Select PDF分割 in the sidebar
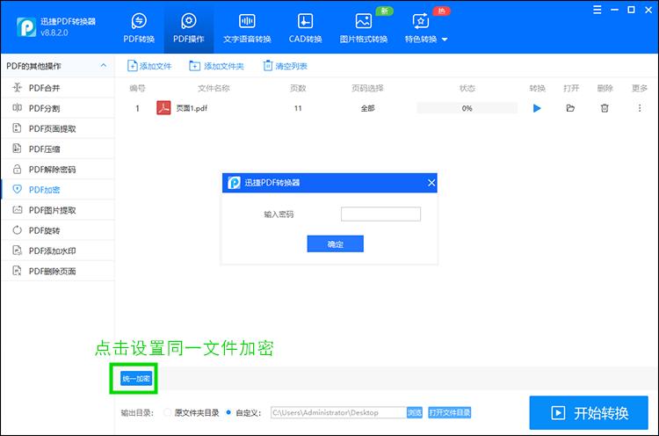The image size is (659, 436). (x=57, y=108)
